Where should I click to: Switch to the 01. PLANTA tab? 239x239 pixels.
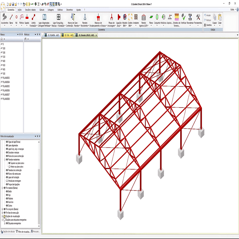click(x=52, y=35)
